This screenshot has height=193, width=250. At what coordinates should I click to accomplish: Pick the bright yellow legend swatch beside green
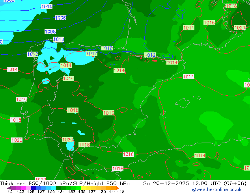click(x=84, y=188)
